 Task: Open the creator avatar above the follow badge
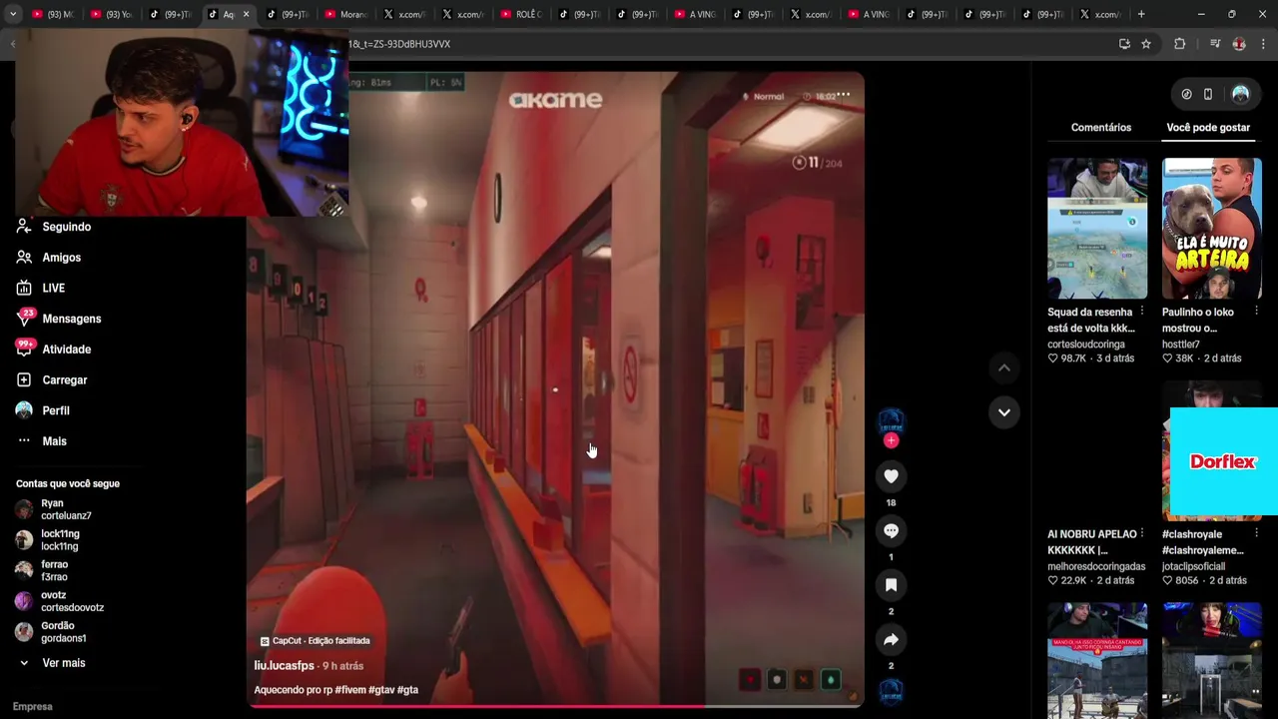click(891, 421)
